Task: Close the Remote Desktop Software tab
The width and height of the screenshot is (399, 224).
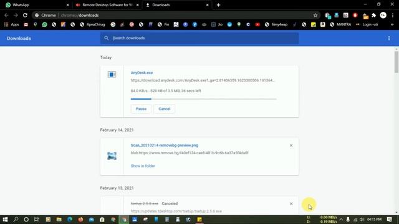Action: pos(138,5)
